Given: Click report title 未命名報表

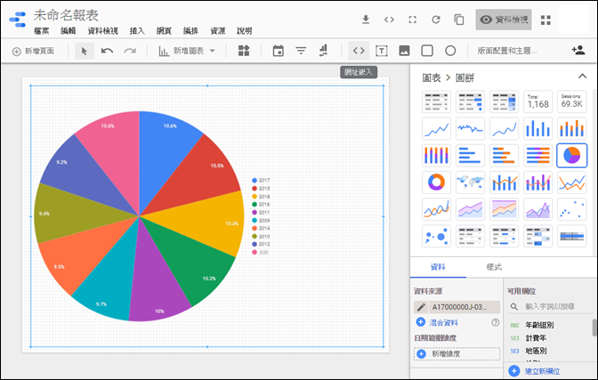Looking at the screenshot, I should coord(66,15).
